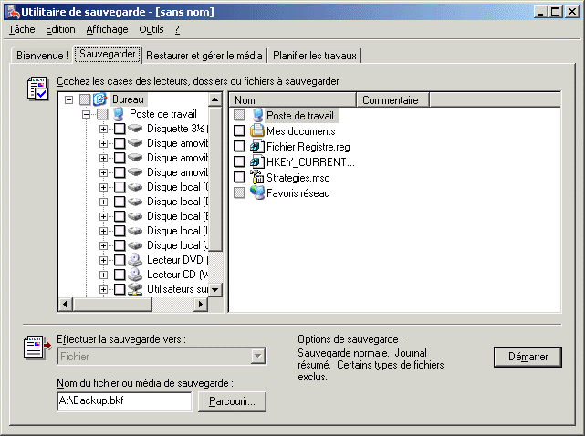Viewport: 585px width, 436px height.
Task: Click the Lecteur DVD drive icon in tree
Action: tap(135, 260)
